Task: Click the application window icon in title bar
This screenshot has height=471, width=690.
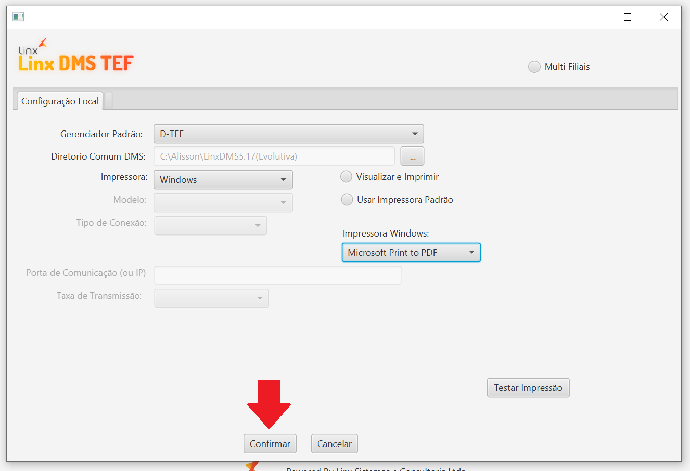Action: (x=18, y=17)
